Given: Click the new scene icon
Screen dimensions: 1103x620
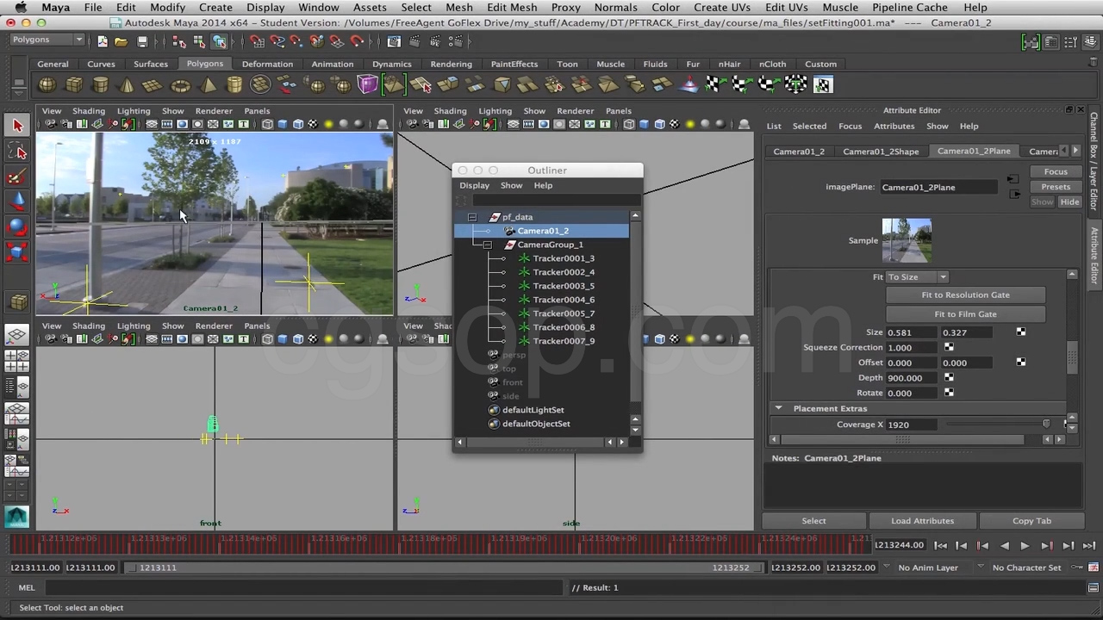Looking at the screenshot, I should pyautogui.click(x=102, y=41).
